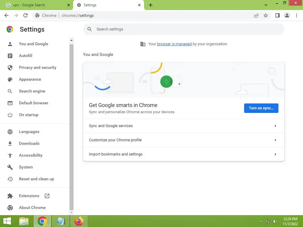Open About Chrome page

pyautogui.click(x=32, y=207)
